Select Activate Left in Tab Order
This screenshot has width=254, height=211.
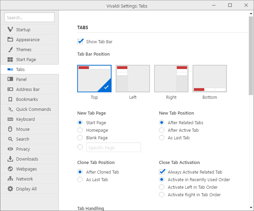pyautogui.click(x=162, y=187)
